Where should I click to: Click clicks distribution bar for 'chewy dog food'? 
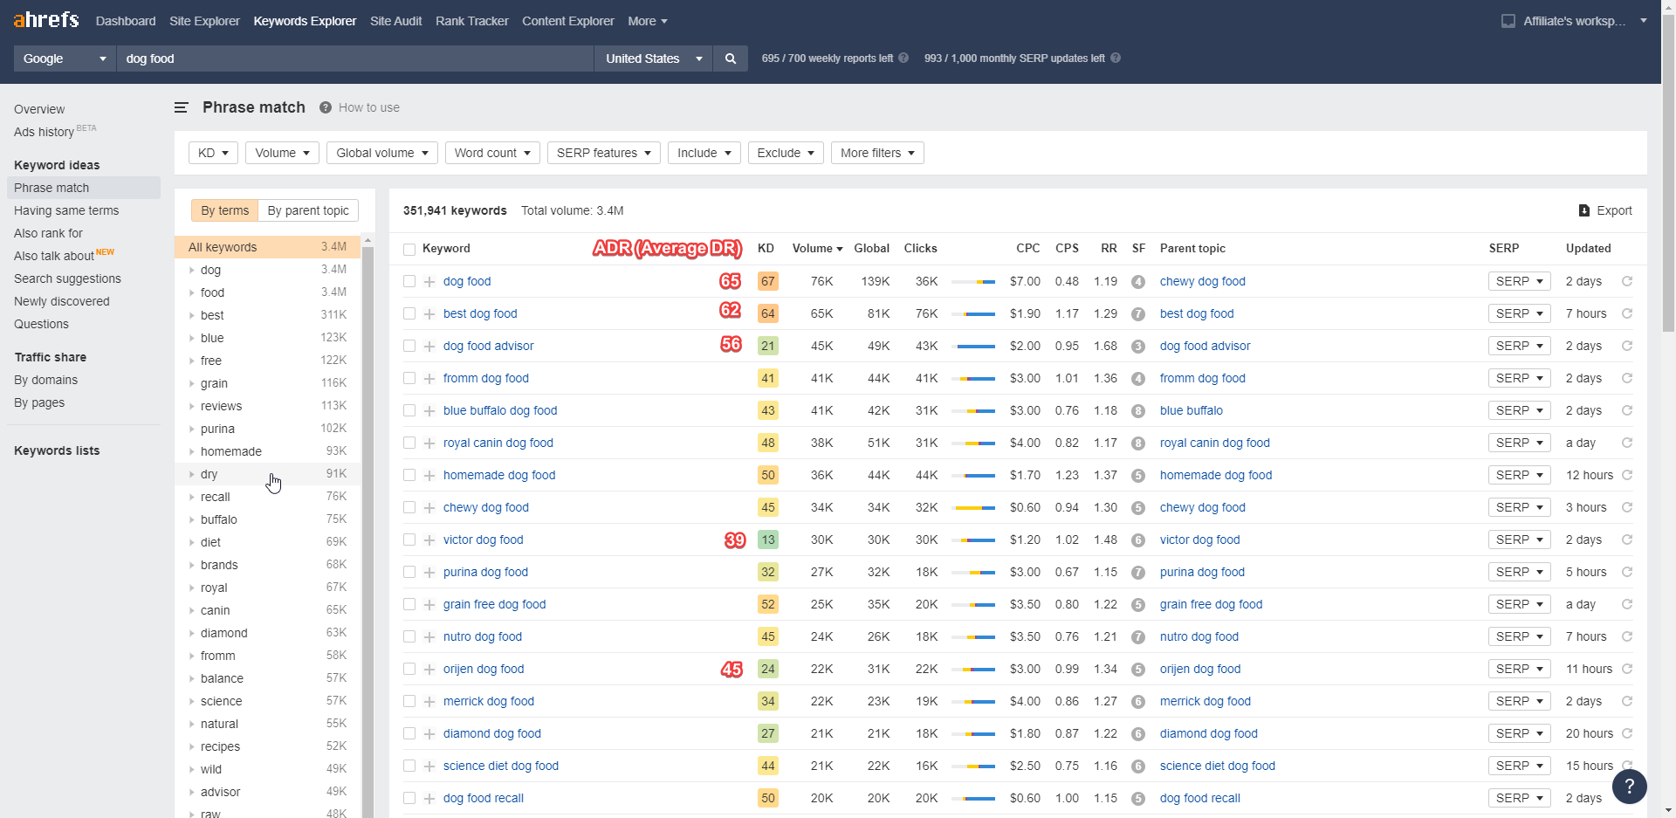(x=973, y=507)
